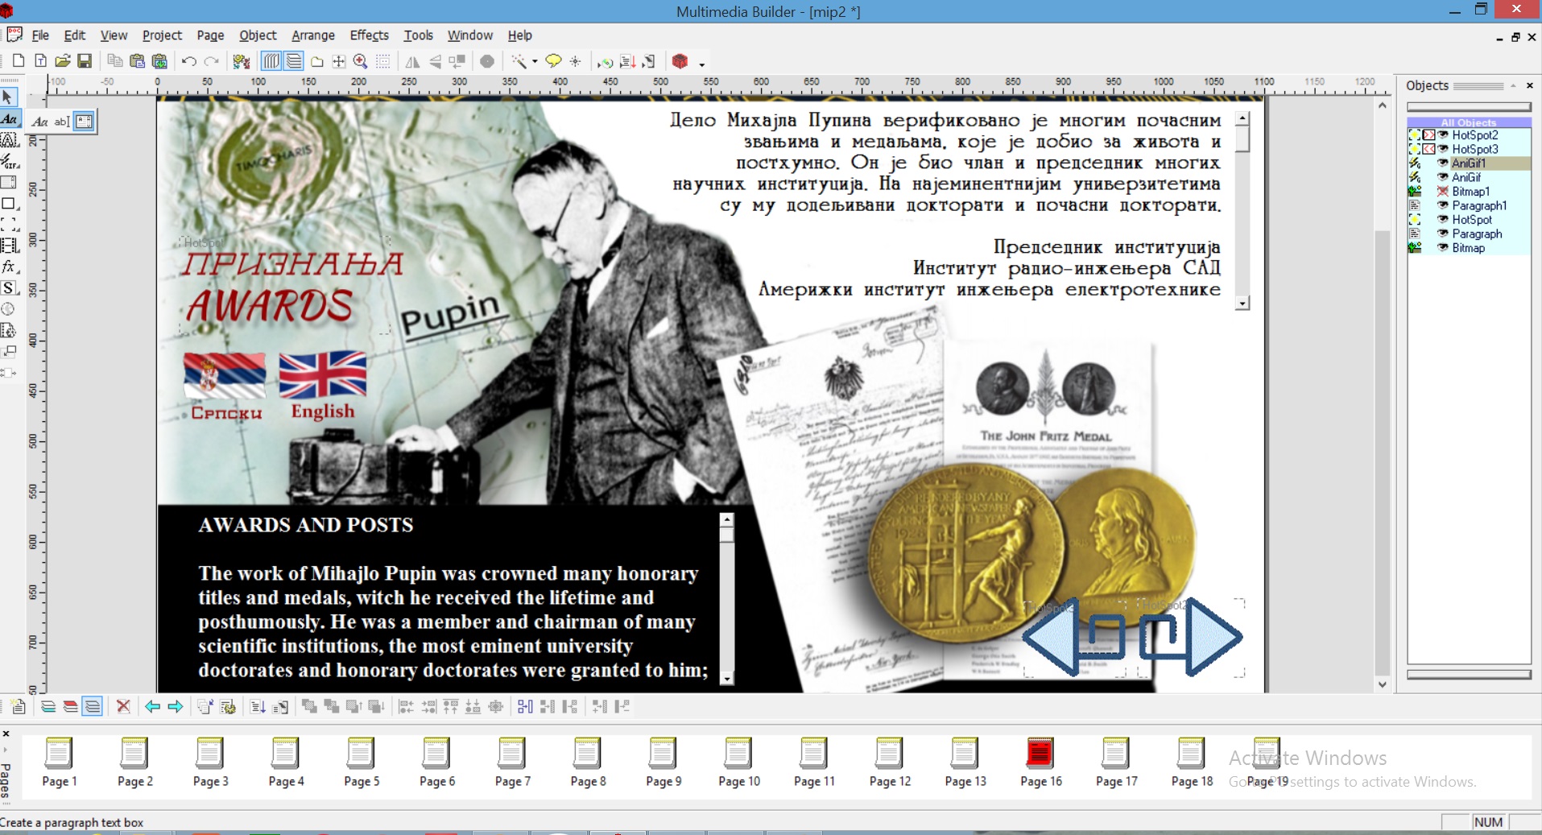Open the Effects menu
Viewport: 1542px width, 835px height.
pyautogui.click(x=369, y=35)
